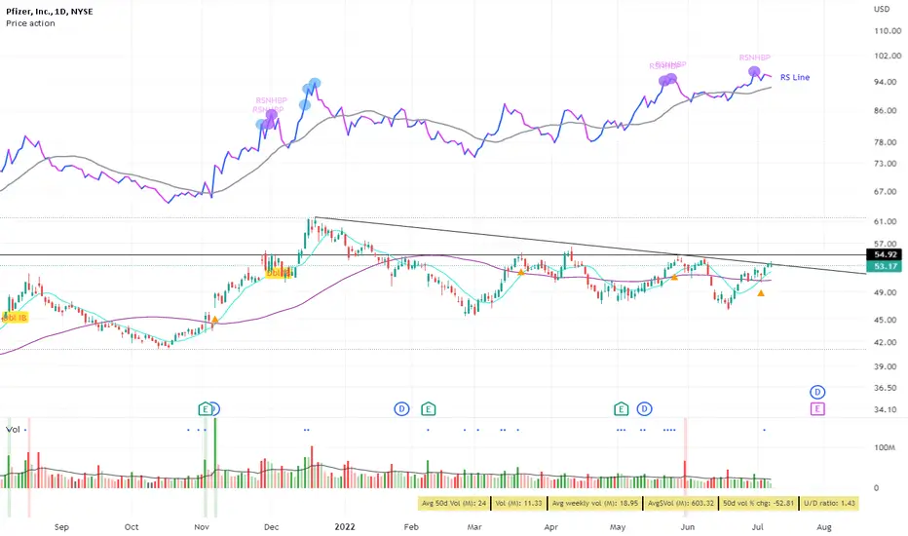Click the Jun label on time axis

tap(688, 526)
